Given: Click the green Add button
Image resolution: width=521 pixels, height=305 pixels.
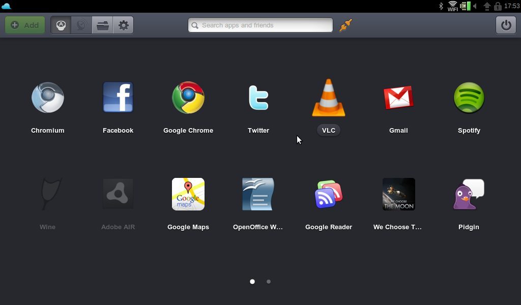Looking at the screenshot, I should point(25,25).
